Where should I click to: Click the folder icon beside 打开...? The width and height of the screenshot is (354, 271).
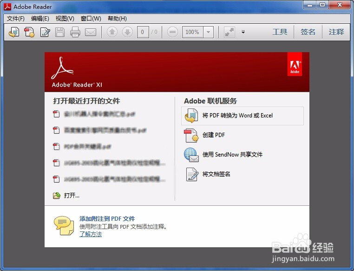[56, 195]
